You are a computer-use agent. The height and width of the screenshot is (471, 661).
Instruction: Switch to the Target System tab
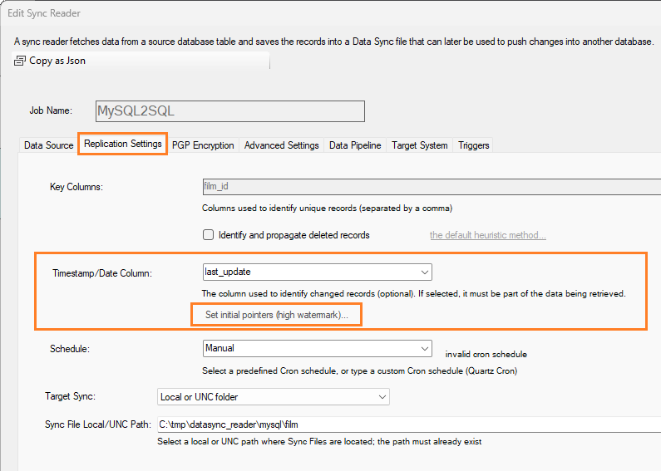pyautogui.click(x=419, y=145)
